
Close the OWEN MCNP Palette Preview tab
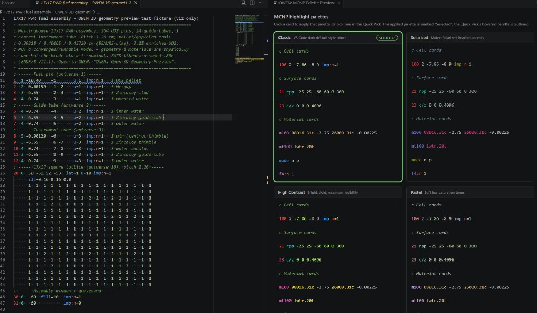coord(339,3)
